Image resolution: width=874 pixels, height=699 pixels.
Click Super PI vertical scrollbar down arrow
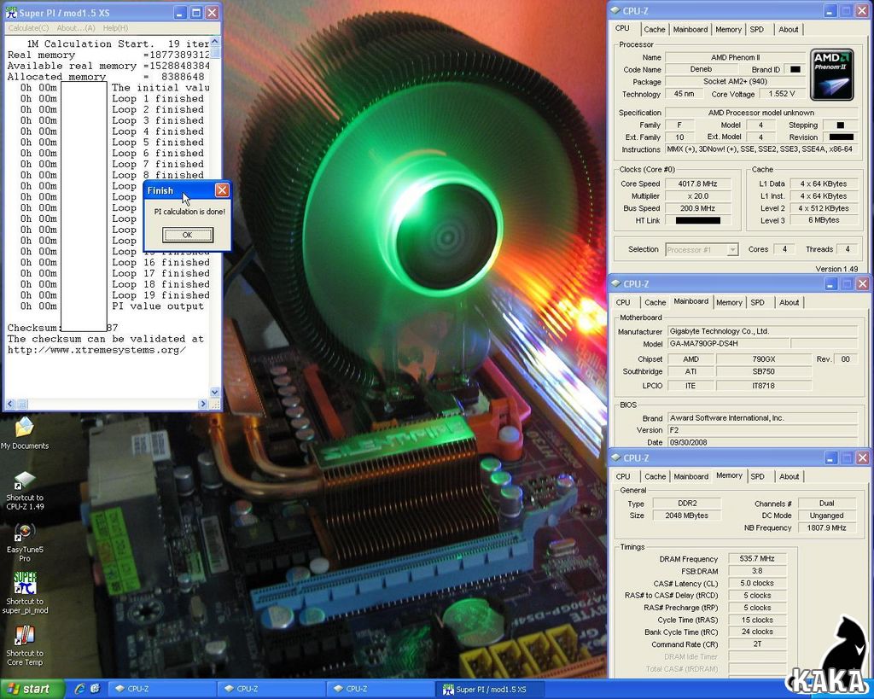coord(215,392)
